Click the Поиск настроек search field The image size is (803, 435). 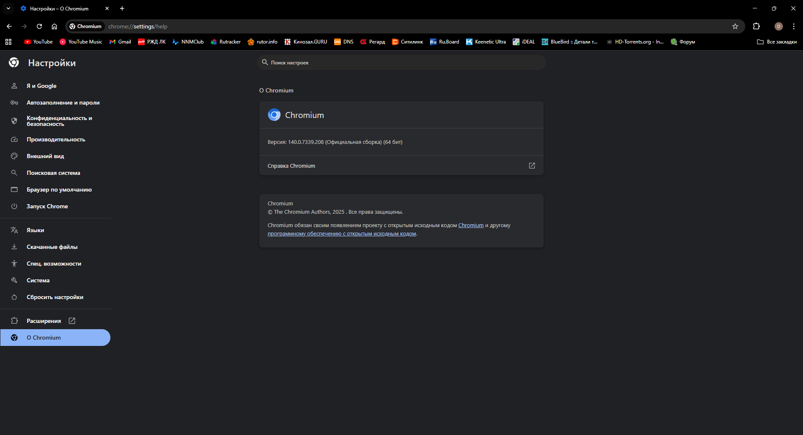(401, 63)
